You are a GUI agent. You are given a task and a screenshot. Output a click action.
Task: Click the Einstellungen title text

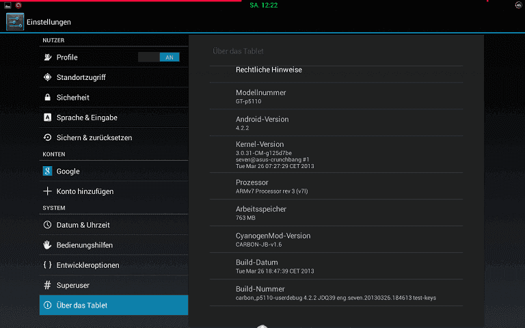(49, 22)
